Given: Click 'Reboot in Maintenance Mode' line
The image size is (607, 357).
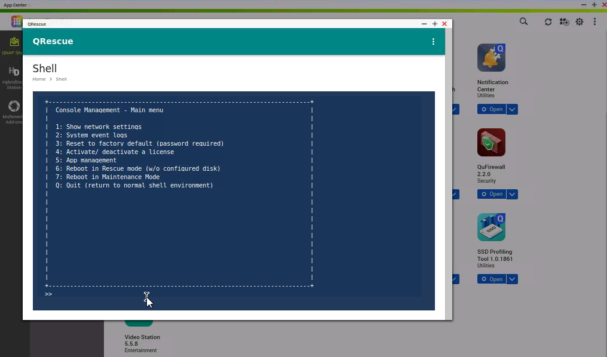Looking at the screenshot, I should point(108,177).
